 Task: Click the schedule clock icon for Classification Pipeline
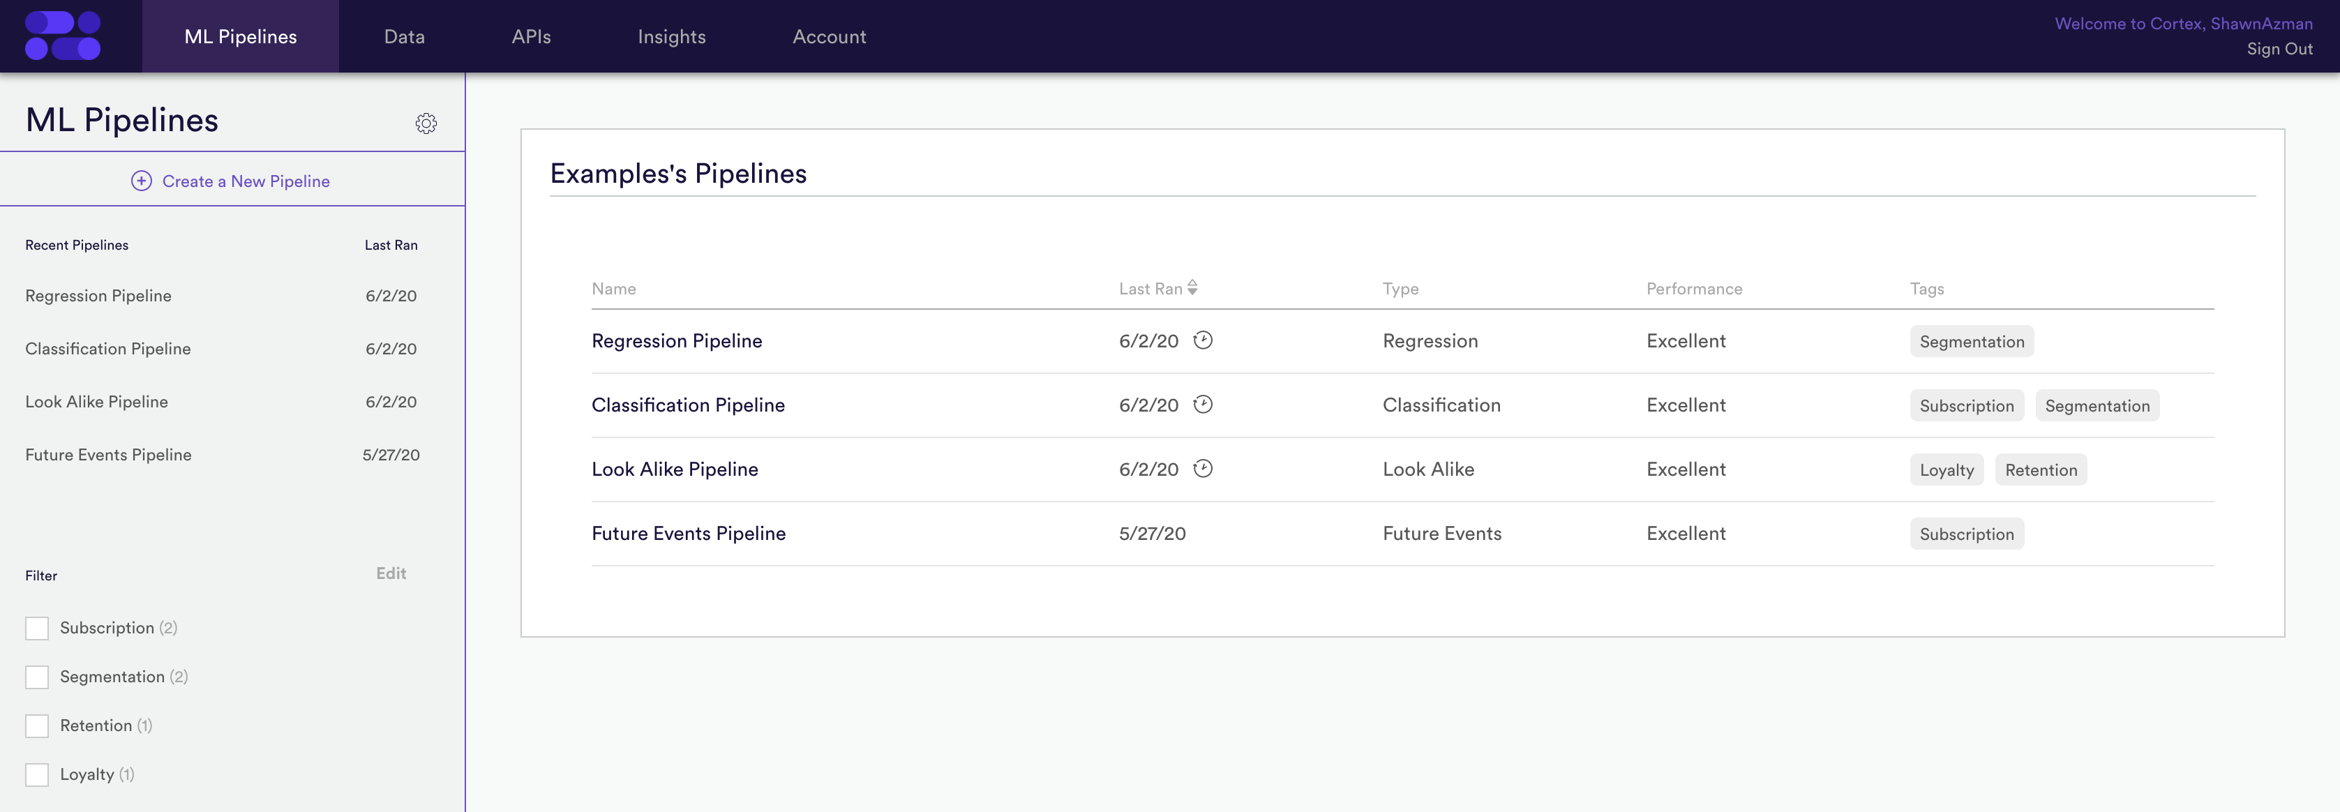(1203, 404)
